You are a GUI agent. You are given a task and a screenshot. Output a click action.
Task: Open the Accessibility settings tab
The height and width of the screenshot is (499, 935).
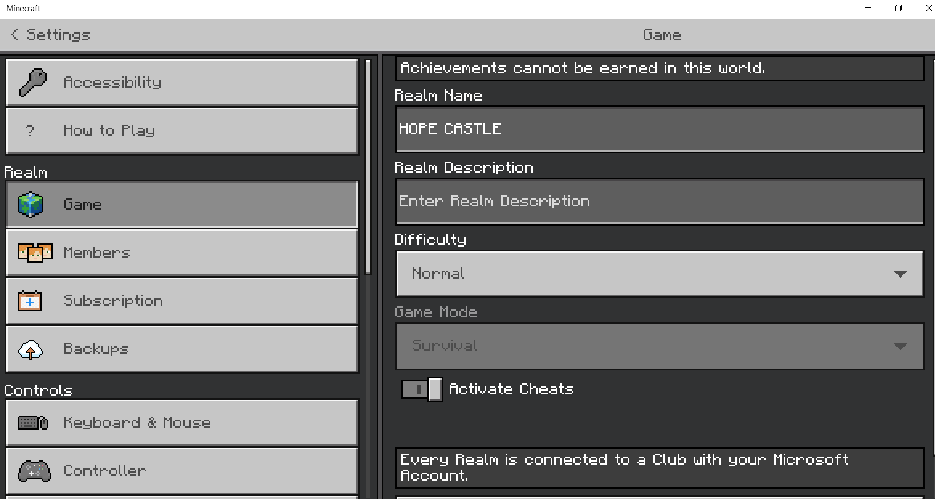click(182, 82)
